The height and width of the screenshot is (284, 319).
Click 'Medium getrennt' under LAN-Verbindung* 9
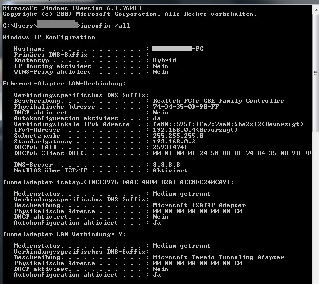coord(182,246)
